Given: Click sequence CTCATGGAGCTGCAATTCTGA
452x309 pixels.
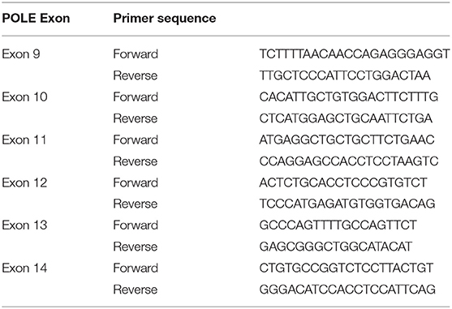Looking at the screenshot, I should (346, 118).
